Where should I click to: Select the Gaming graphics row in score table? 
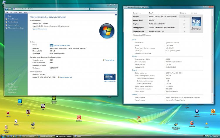click(x=161, y=28)
